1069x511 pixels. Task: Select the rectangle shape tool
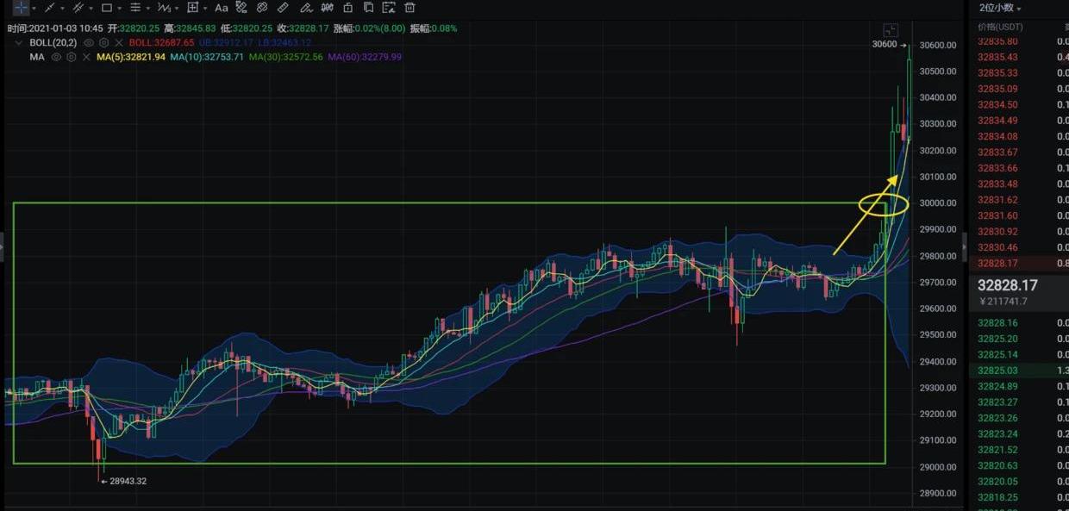[107, 8]
